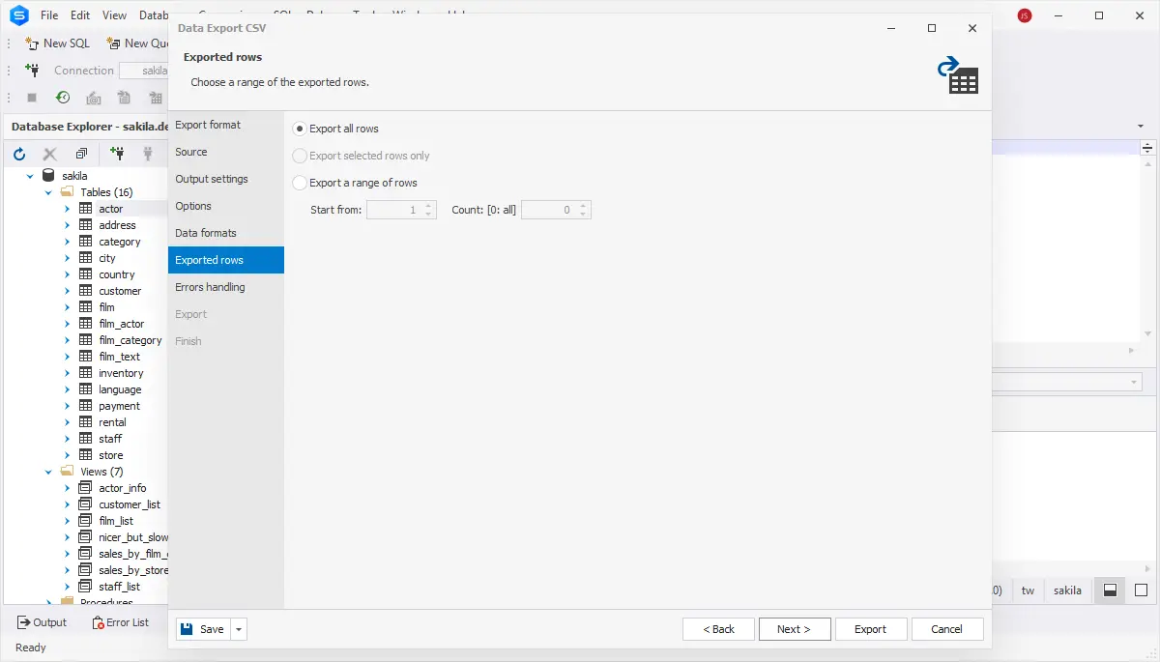Click the green execution history clock icon
The image size is (1160, 662).
[63, 98]
